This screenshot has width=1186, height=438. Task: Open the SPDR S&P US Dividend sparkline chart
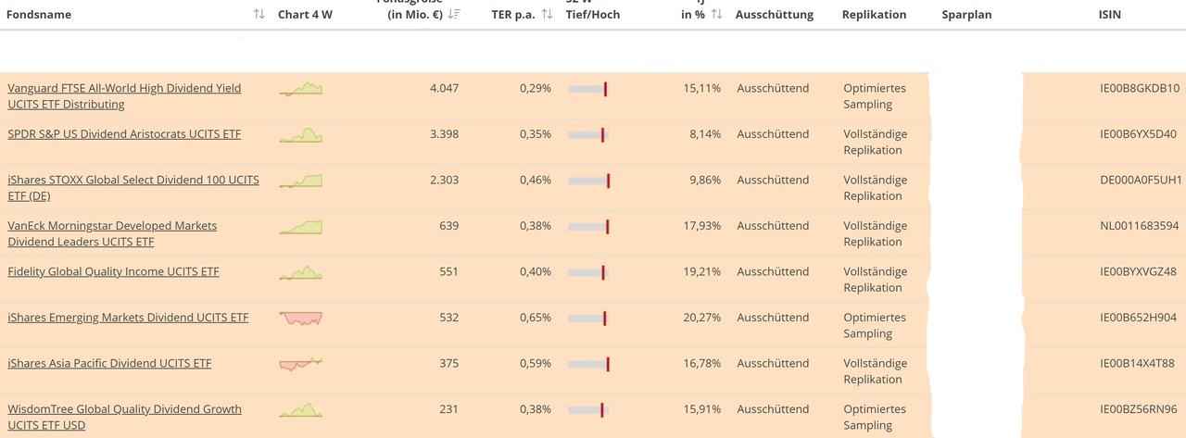(x=301, y=134)
